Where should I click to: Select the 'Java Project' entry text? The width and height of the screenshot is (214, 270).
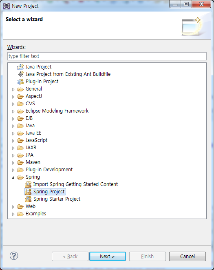tap(39, 67)
